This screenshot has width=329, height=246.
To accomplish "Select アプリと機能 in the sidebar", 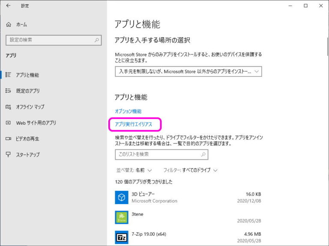I will (27, 75).
